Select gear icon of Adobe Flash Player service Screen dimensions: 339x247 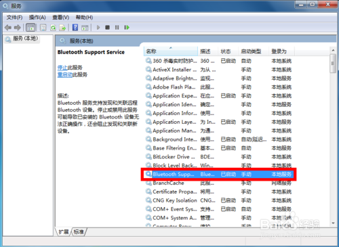coord(148,87)
